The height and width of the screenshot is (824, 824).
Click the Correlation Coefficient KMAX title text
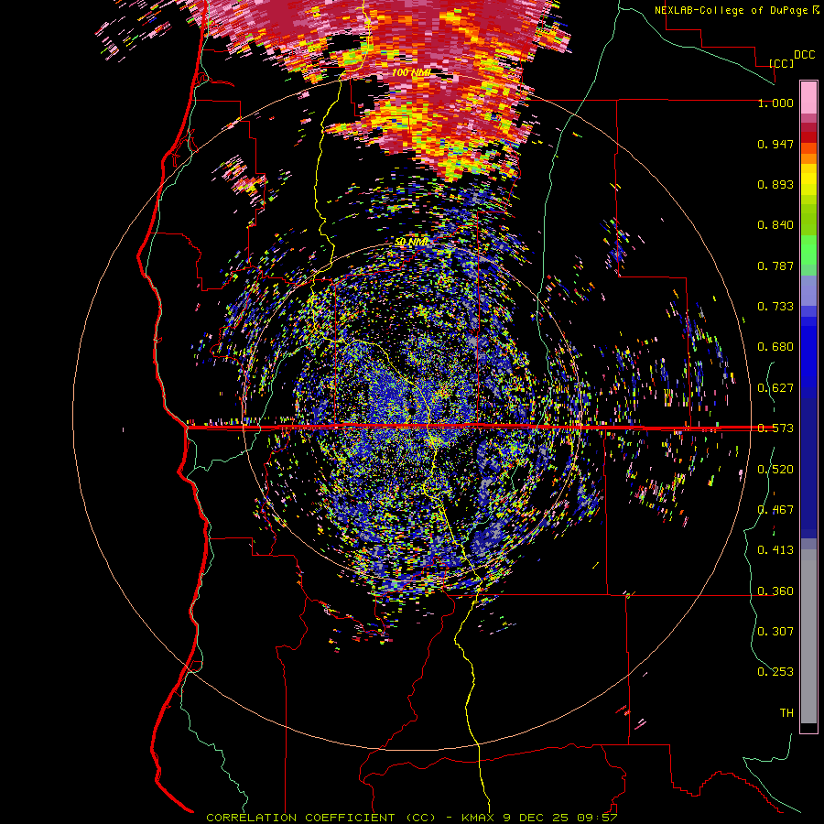[411, 818]
